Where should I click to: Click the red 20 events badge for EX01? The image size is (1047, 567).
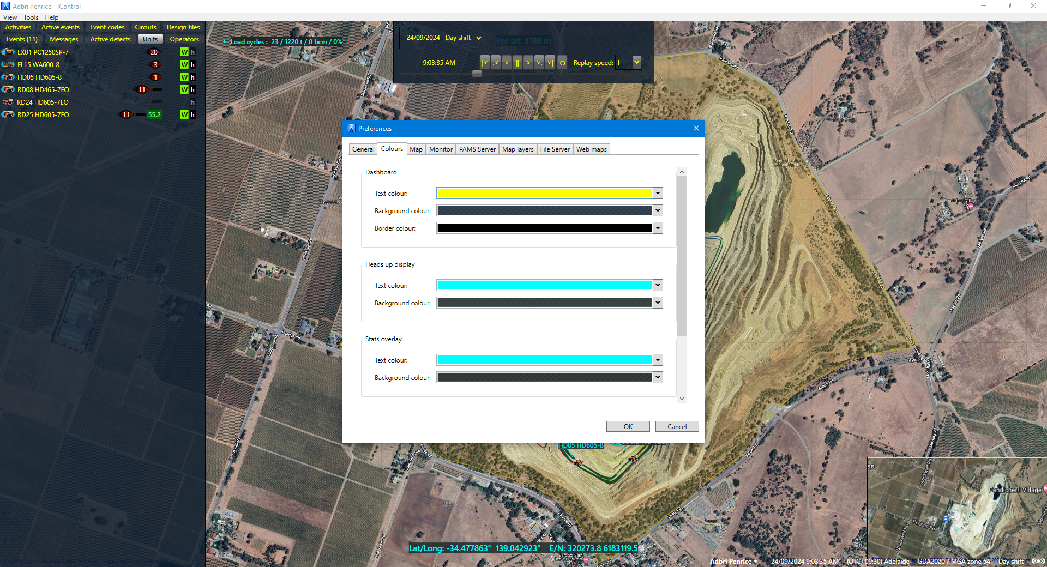coord(154,52)
